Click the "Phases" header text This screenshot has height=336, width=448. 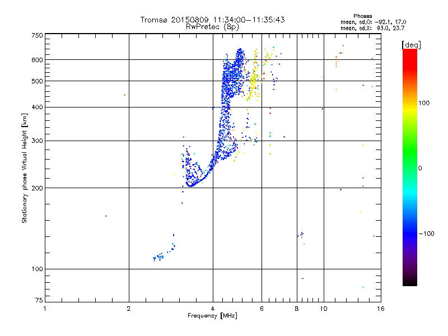point(362,16)
